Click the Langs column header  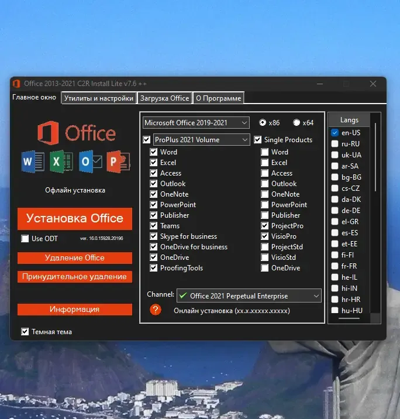pyautogui.click(x=349, y=120)
